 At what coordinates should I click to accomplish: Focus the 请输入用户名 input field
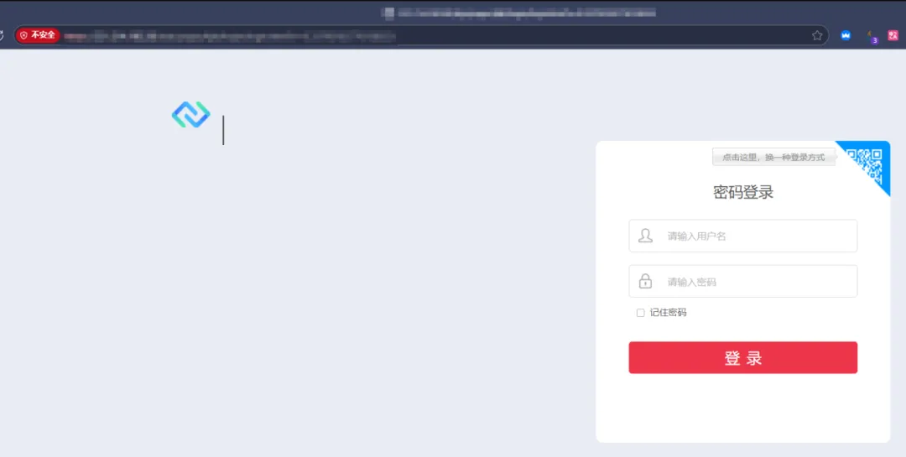743,236
